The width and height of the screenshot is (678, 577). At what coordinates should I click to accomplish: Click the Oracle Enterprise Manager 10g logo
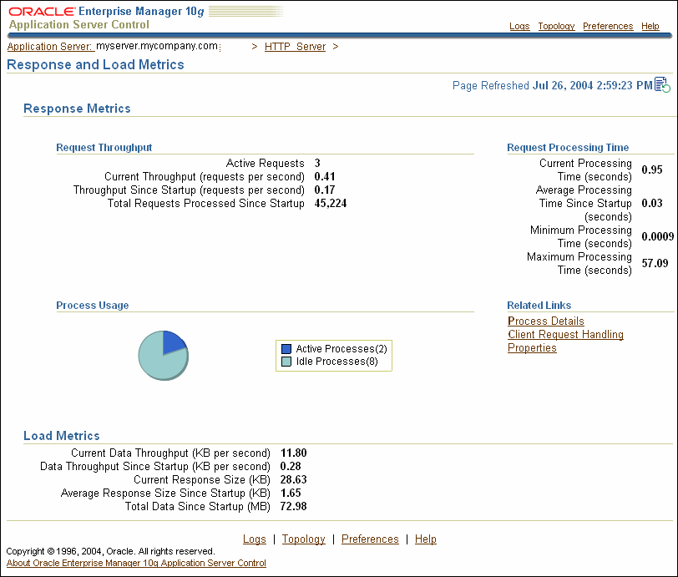coord(106,12)
